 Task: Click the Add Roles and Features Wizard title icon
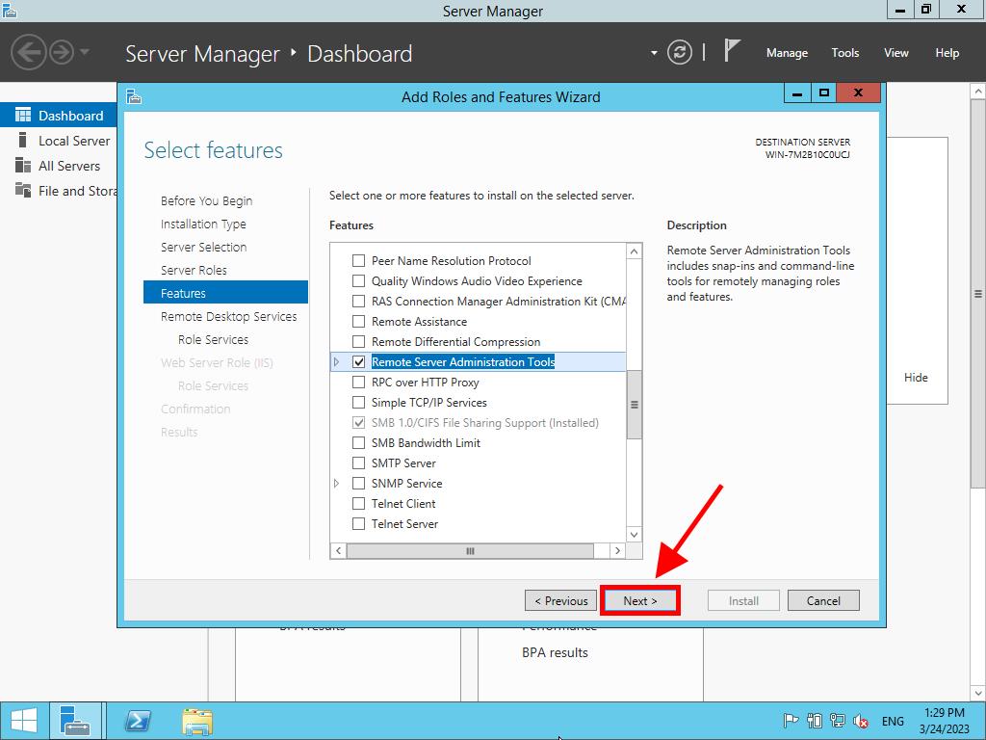click(133, 97)
